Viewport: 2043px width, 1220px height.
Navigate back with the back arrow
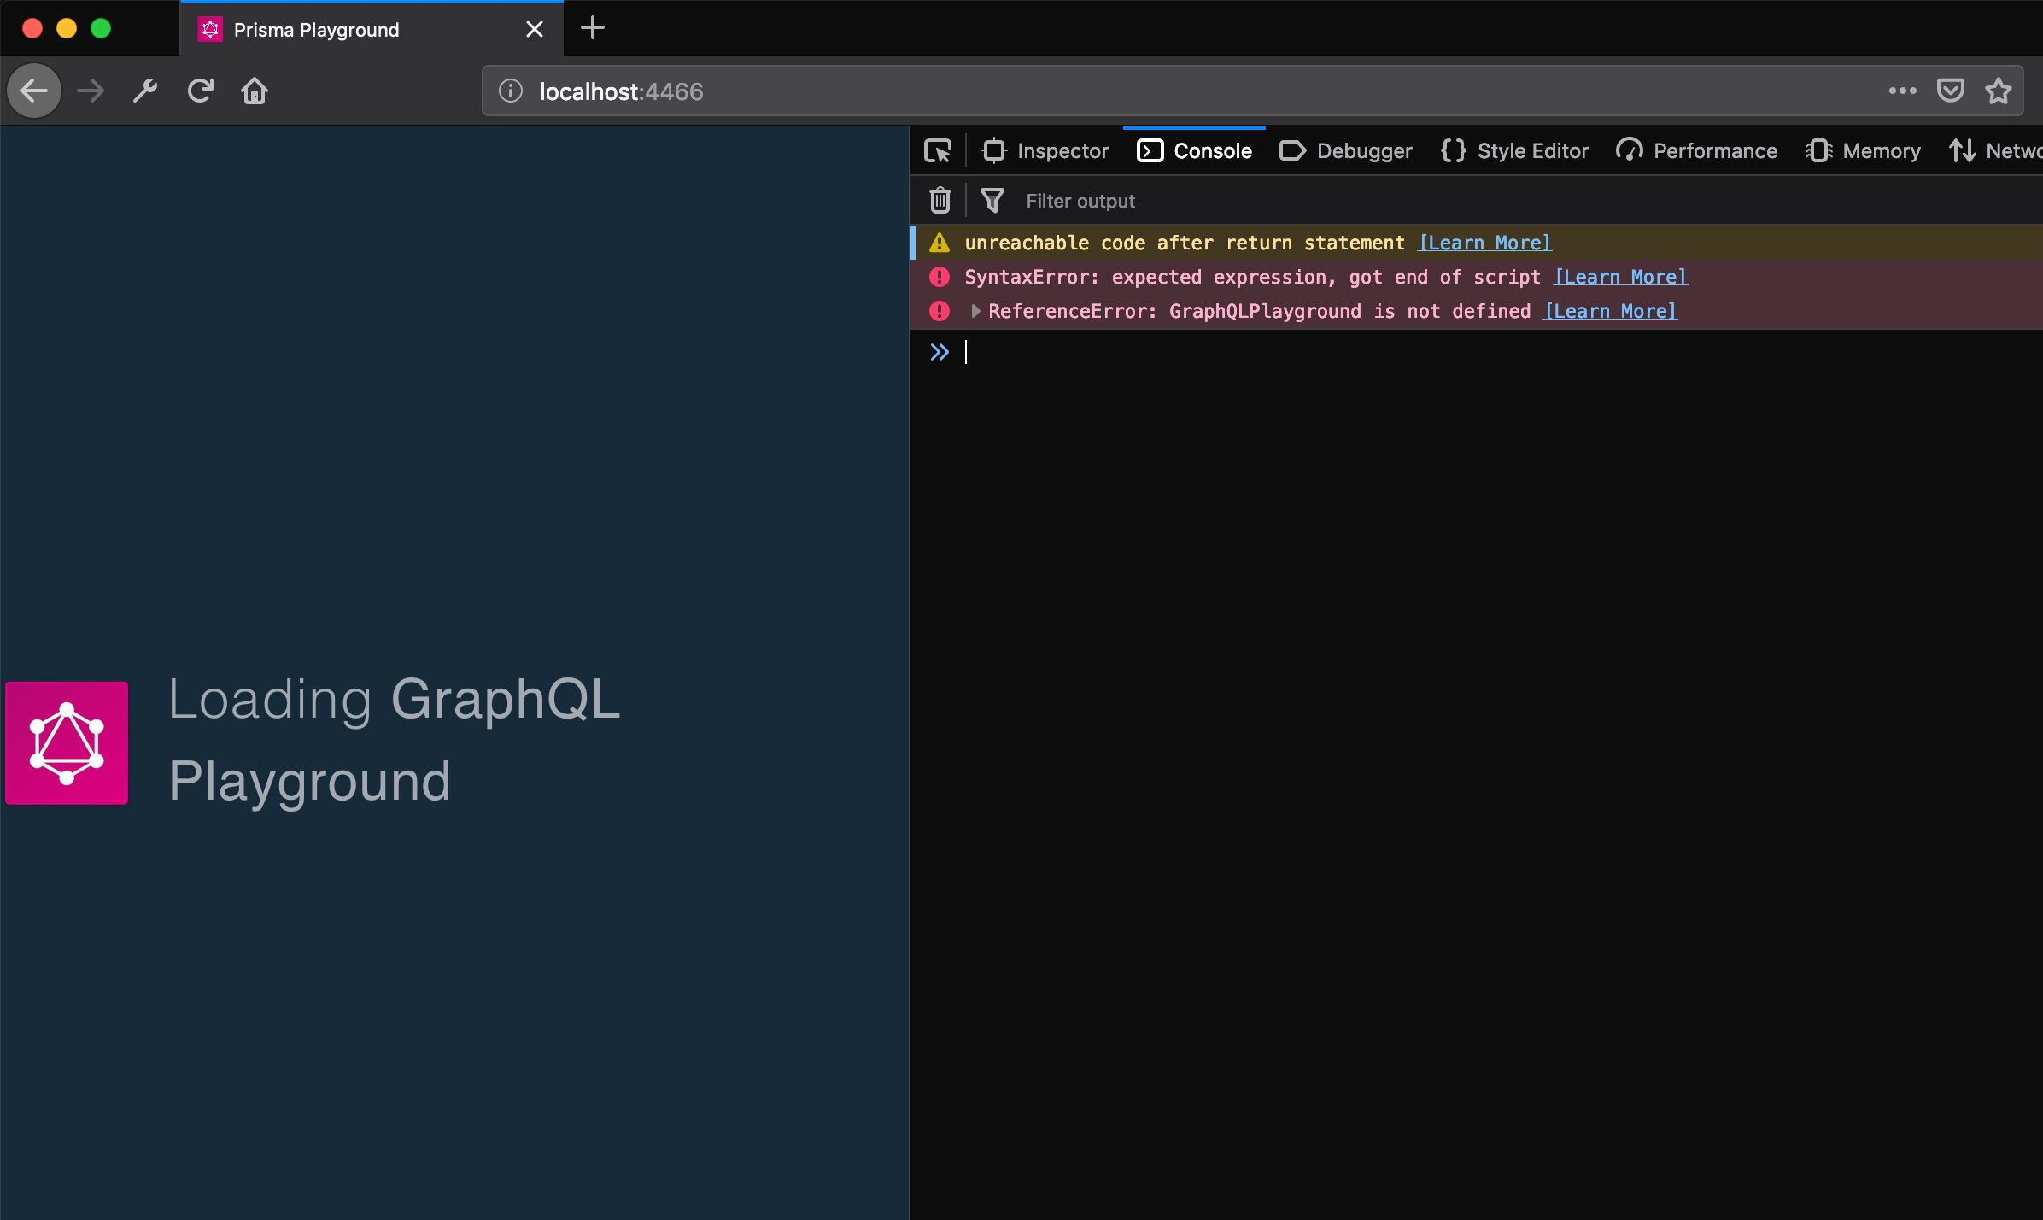tap(34, 91)
